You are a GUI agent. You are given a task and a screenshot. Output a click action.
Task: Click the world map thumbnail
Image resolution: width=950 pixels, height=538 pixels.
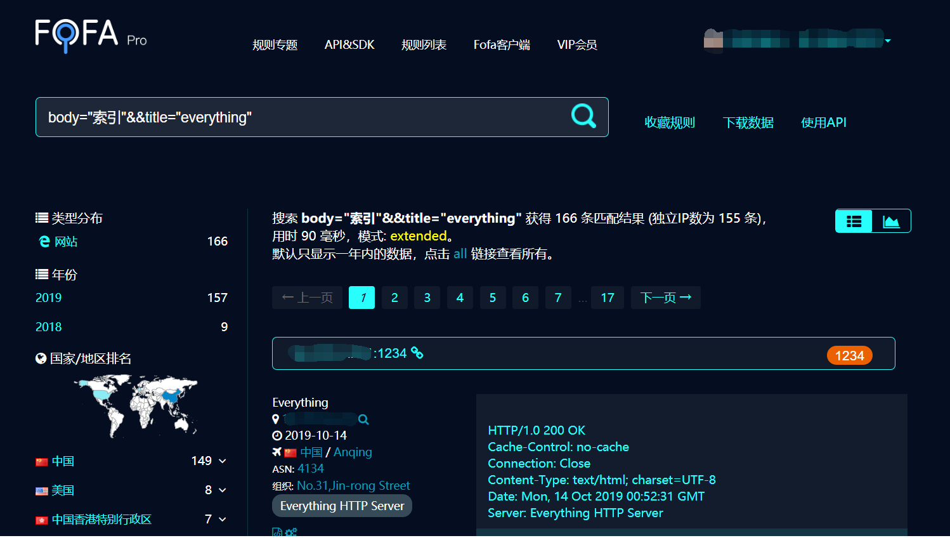coord(135,405)
